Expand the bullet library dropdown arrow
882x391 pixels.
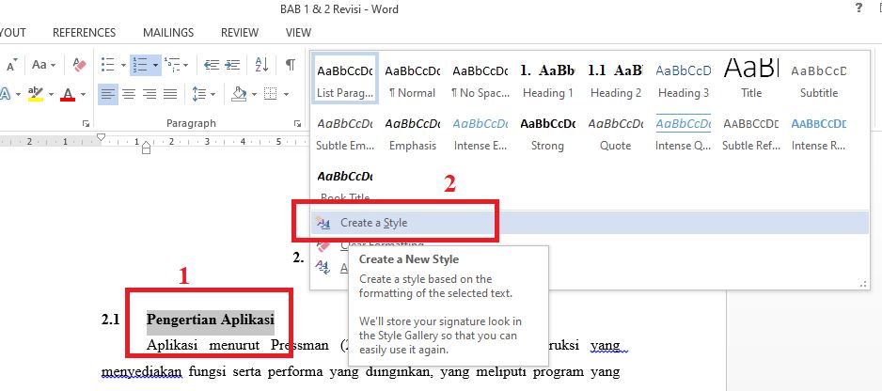[x=122, y=65]
